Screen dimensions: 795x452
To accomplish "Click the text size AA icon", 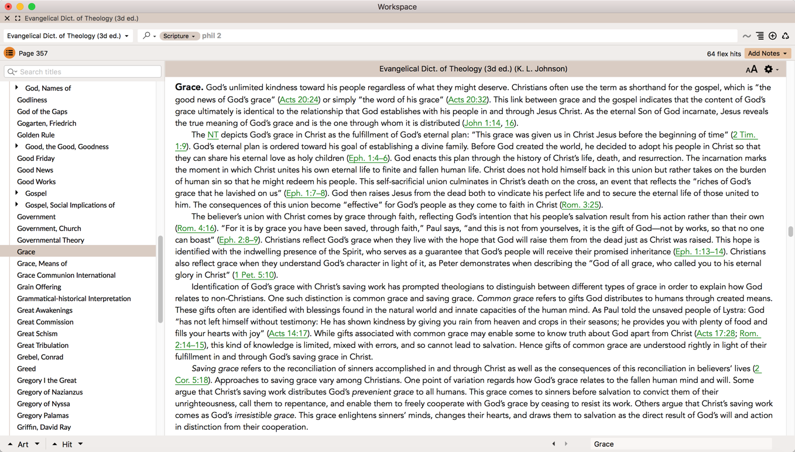I will [751, 70].
